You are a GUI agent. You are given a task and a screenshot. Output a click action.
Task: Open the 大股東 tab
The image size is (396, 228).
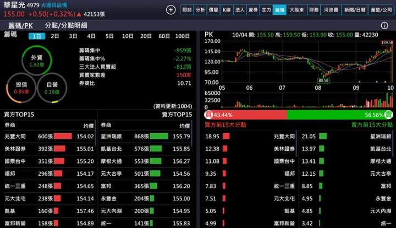296,10
